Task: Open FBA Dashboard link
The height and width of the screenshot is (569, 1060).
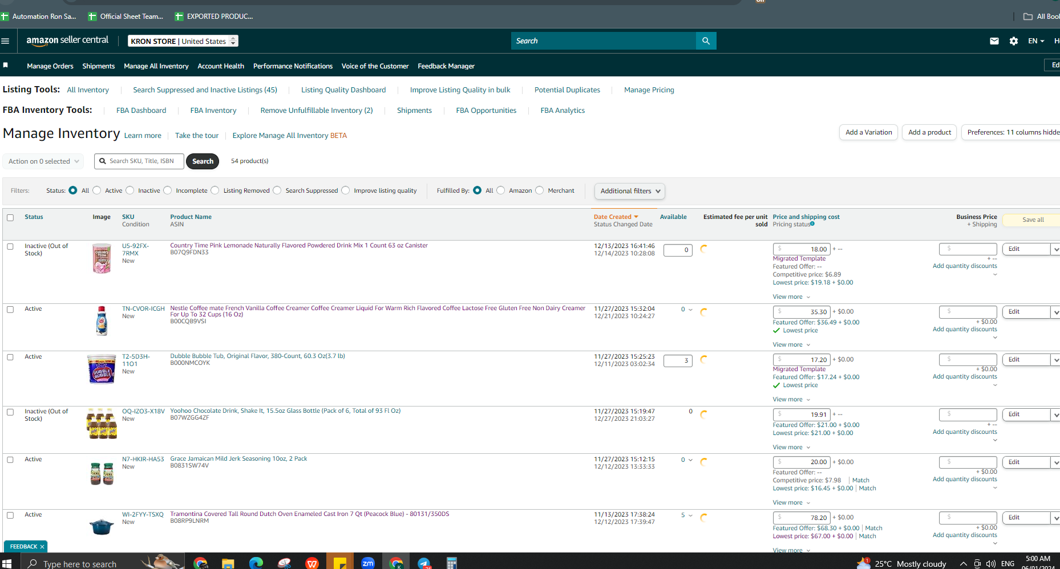Action: pos(141,111)
